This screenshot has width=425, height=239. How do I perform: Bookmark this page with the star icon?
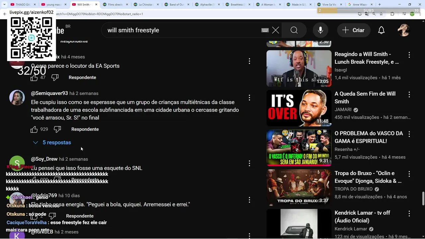point(381,14)
